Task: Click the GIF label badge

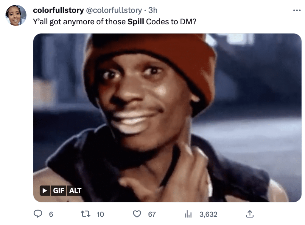Action: pos(58,191)
